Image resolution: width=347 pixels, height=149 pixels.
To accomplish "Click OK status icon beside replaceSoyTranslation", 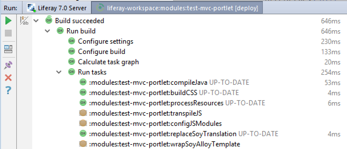I will (83, 133).
